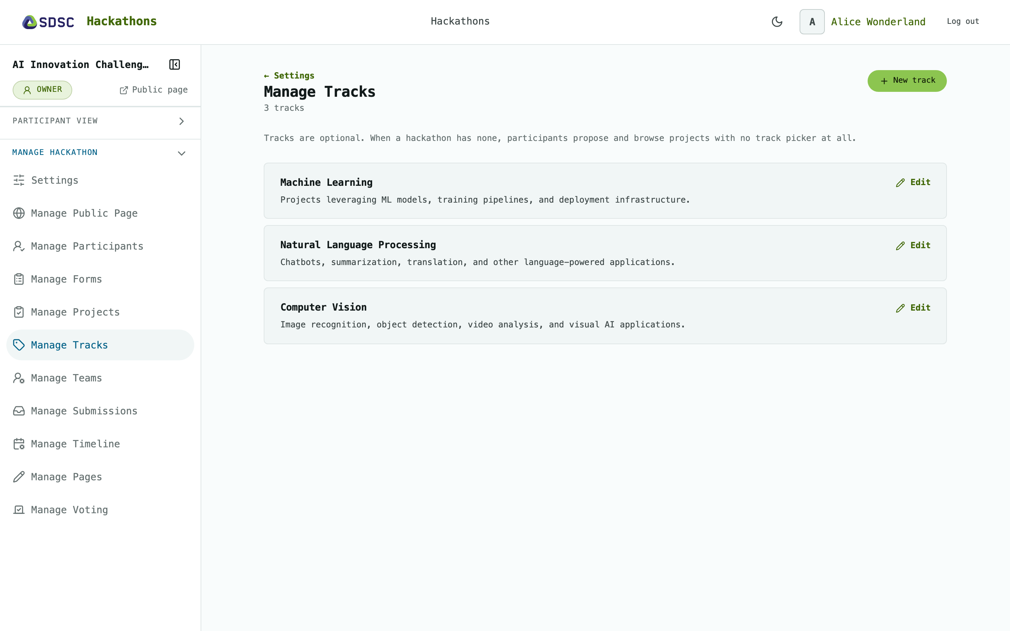Viewport: 1010px width, 631px height.
Task: Click Manage Timeline label in sidebar
Action: coord(75,444)
